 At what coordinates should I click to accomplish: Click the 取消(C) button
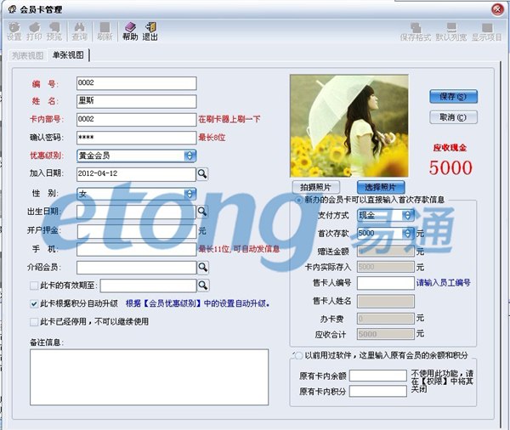(453, 117)
